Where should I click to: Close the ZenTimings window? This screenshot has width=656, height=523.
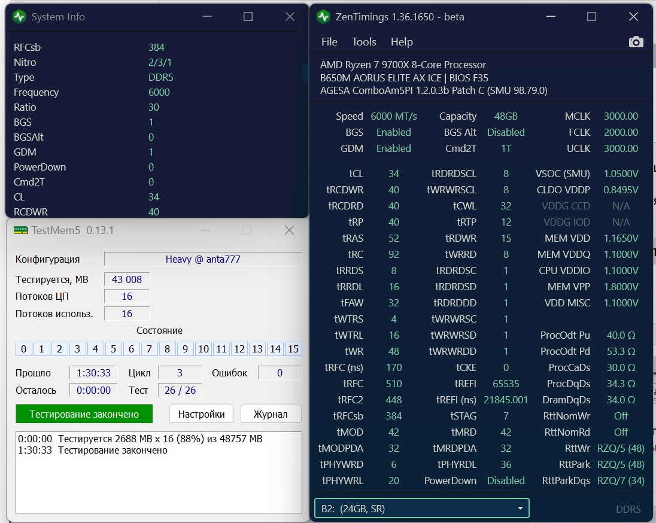pos(633,17)
